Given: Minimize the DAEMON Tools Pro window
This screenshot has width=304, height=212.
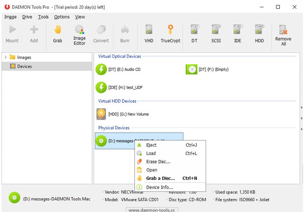Looking at the screenshot, I should pos(262,7).
